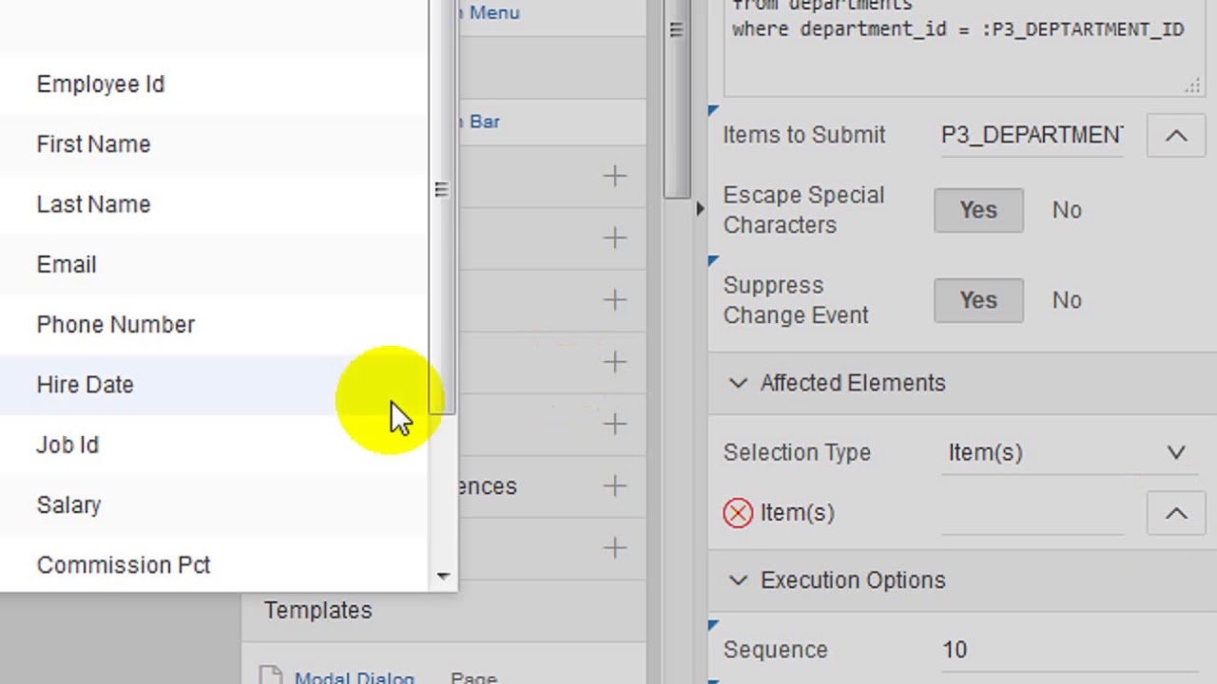Pick Job Id from the list

(214, 445)
